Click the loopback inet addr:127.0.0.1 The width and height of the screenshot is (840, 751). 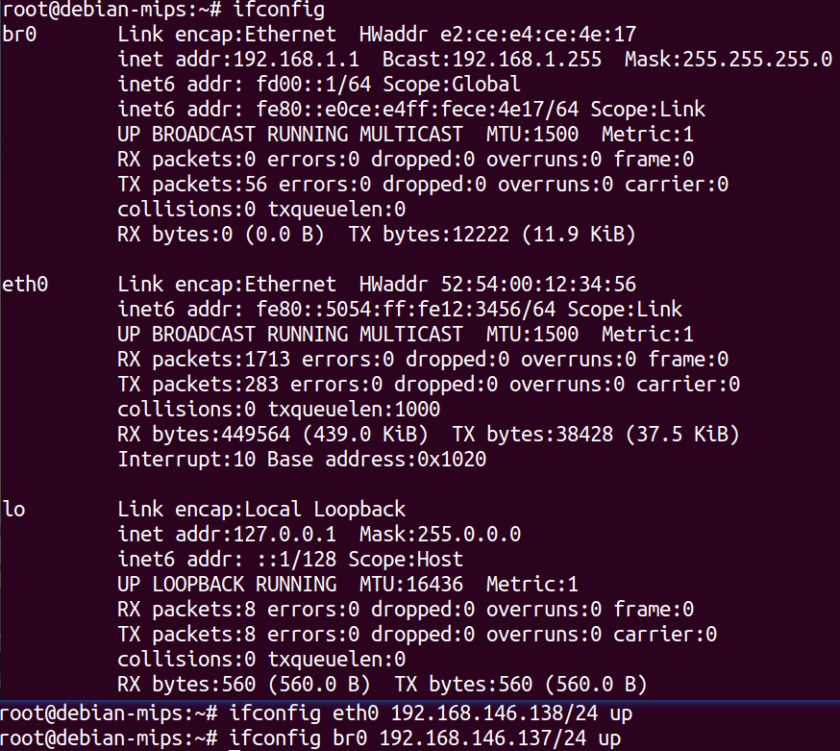pos(227,534)
